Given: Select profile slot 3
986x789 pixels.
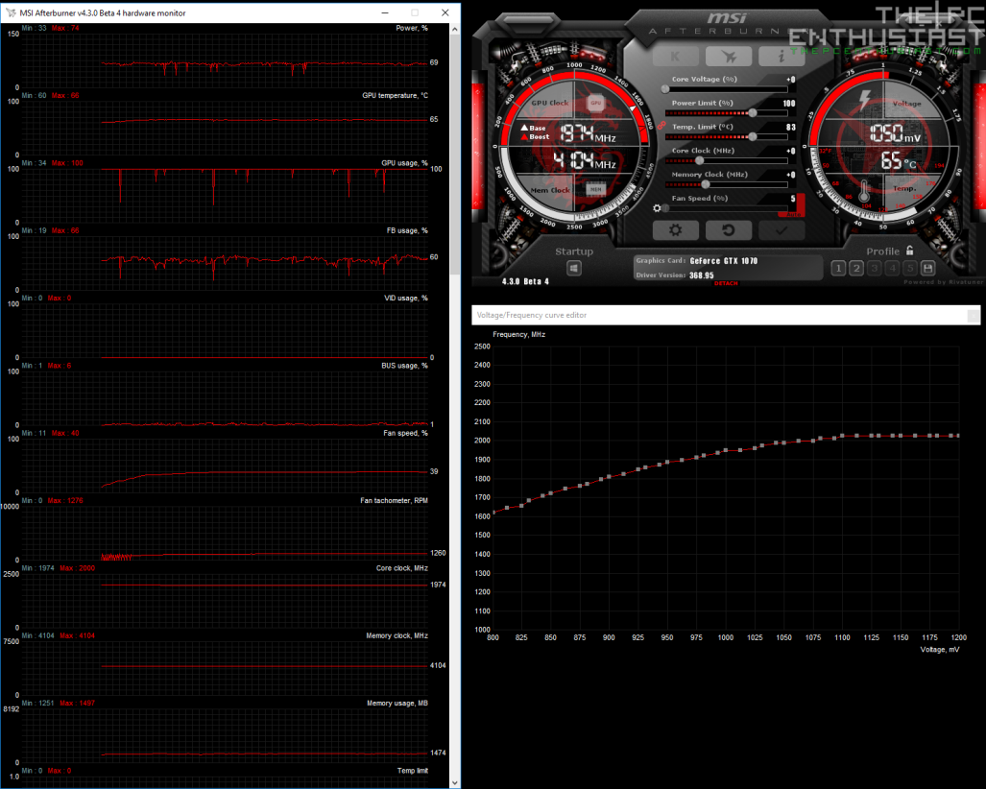Looking at the screenshot, I should point(874,269).
